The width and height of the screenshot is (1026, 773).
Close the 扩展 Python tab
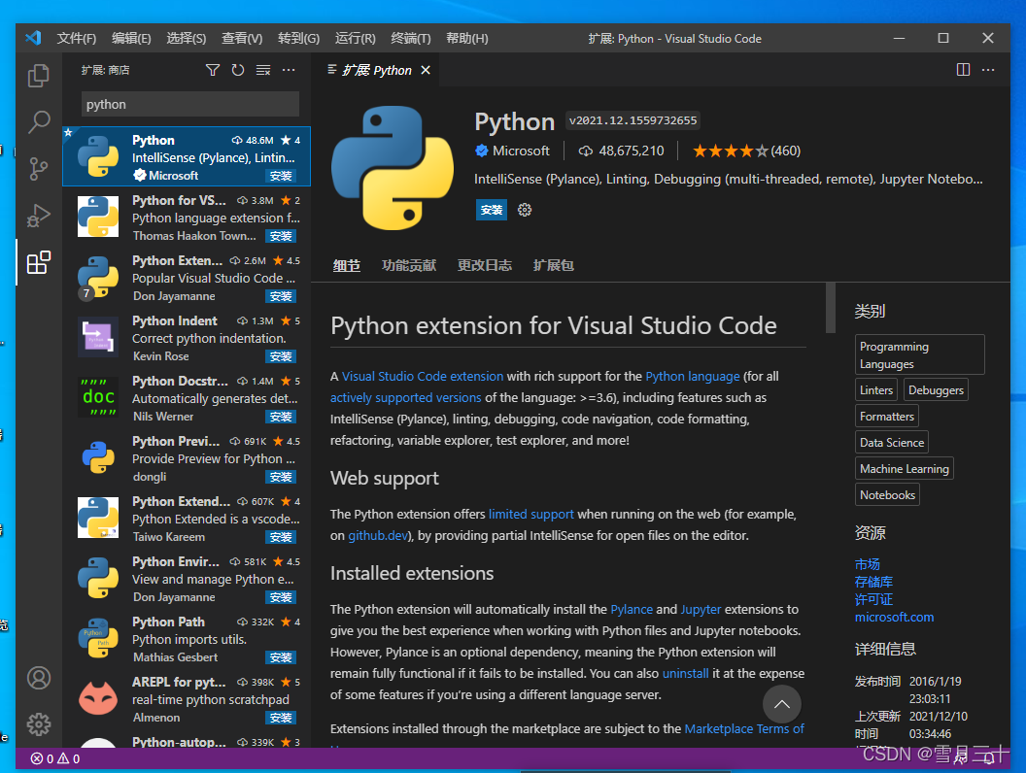pyautogui.click(x=426, y=70)
